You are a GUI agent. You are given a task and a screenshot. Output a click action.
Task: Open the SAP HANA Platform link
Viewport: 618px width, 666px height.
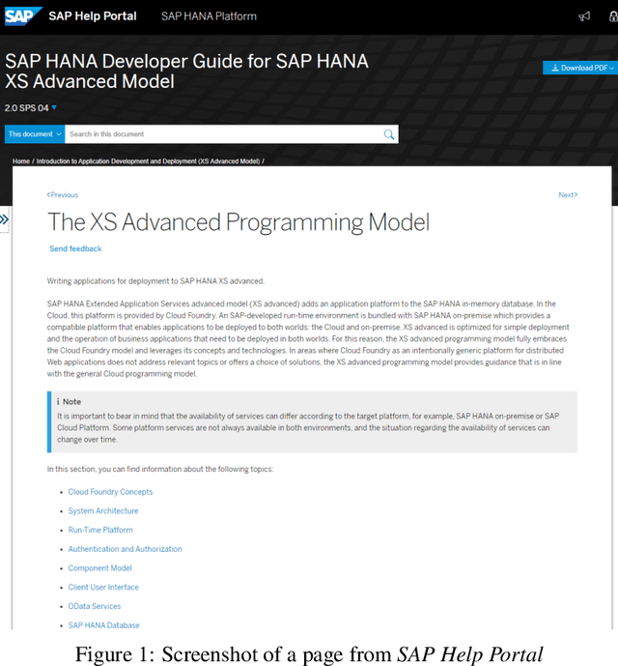(x=209, y=16)
